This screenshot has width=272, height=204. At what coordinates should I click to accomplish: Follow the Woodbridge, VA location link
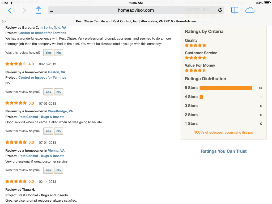click(x=60, y=111)
